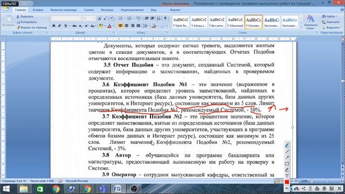Image resolution: width=345 pixels, height=194 pixels.
Task: Click the zoom slider handle
Action: pyautogui.click(x=327, y=181)
